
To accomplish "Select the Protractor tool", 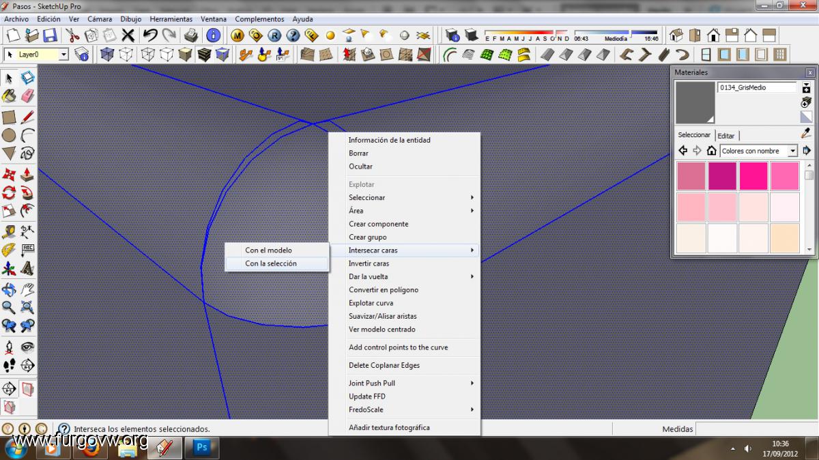I will click(x=9, y=250).
